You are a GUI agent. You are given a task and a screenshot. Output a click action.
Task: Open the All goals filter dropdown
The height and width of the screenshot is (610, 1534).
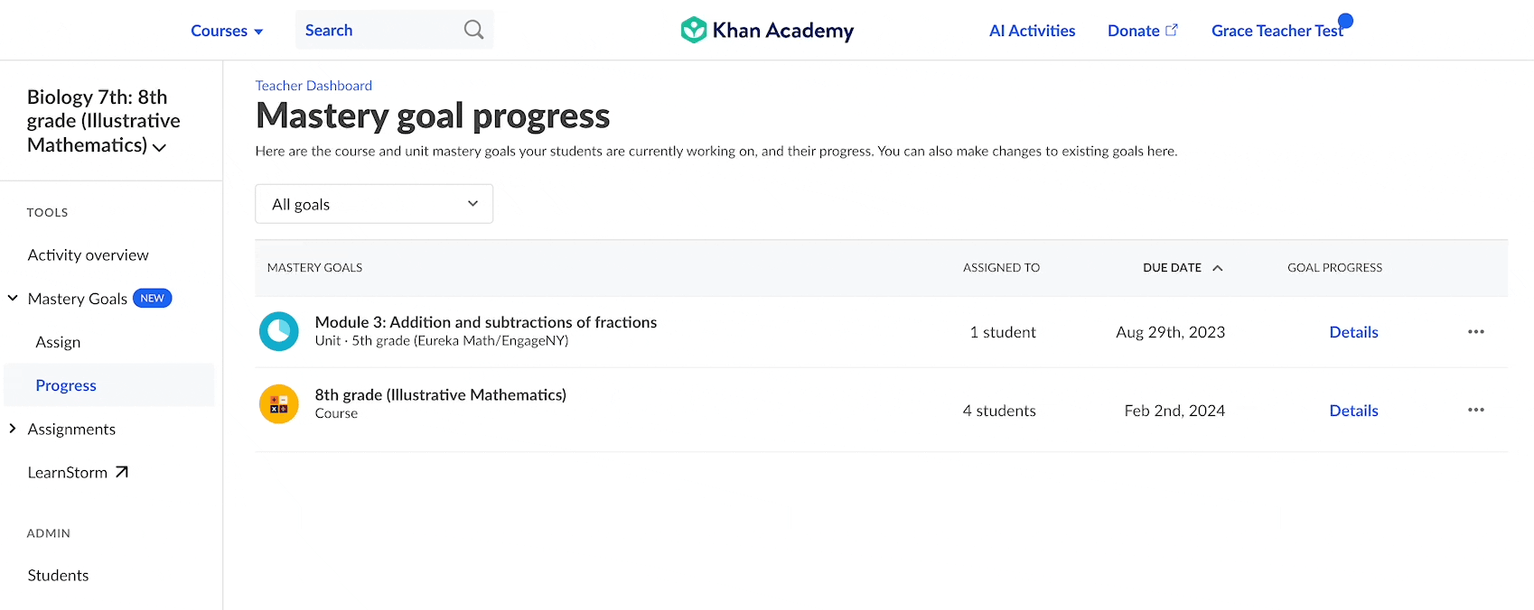point(374,204)
